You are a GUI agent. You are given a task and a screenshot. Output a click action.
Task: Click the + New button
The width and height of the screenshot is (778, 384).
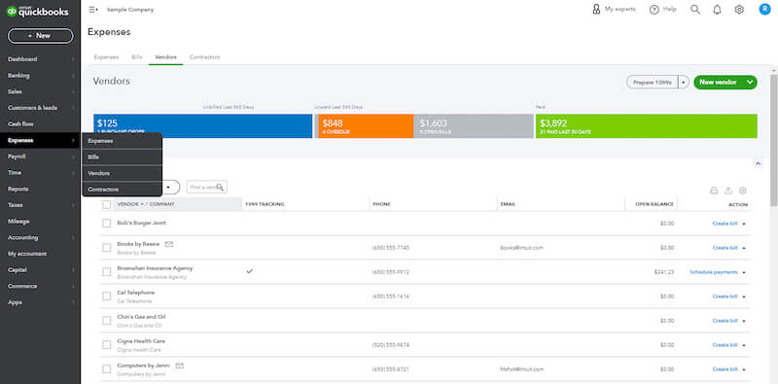tap(40, 36)
